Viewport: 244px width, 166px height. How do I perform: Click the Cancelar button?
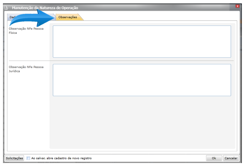click(x=231, y=158)
